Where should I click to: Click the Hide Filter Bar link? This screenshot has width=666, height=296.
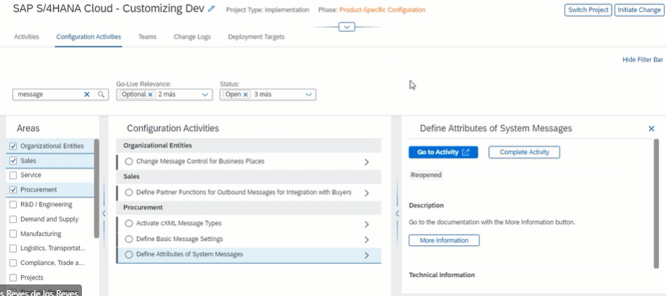pos(643,60)
